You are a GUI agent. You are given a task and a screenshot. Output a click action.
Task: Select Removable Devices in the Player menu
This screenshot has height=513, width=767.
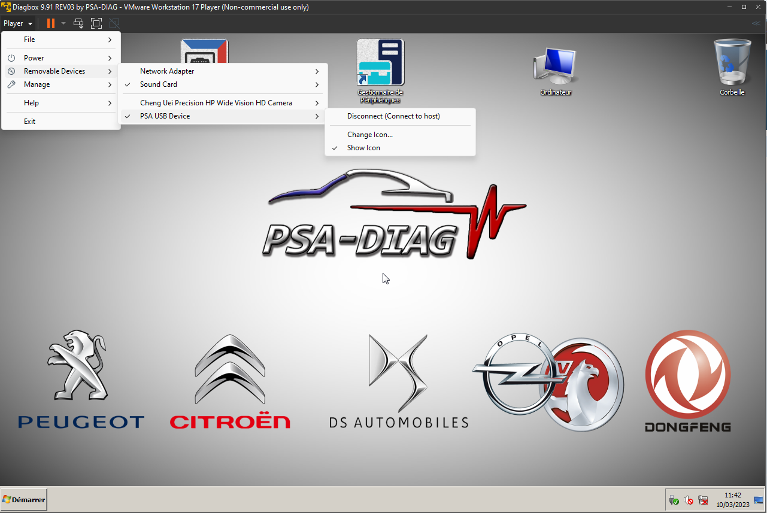(x=61, y=71)
